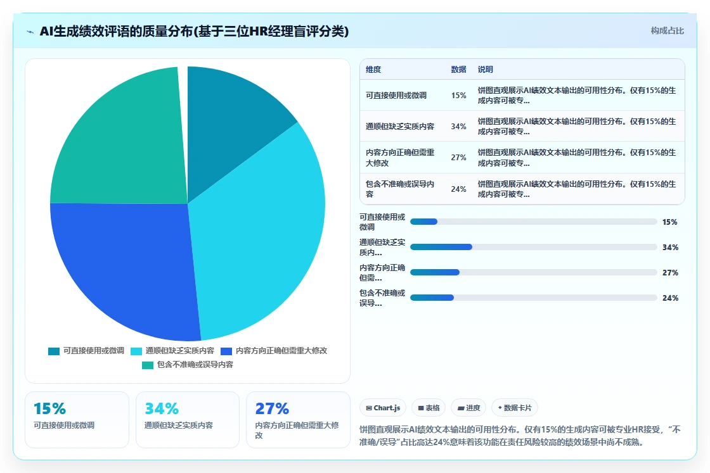Click table cell 包含不准确或误导内容

[401, 189]
